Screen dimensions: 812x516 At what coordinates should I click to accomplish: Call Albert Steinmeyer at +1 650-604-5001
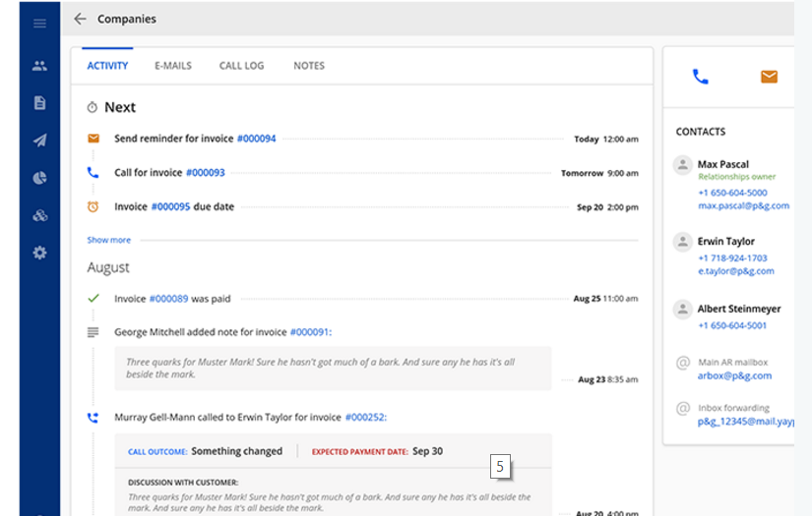click(x=731, y=325)
